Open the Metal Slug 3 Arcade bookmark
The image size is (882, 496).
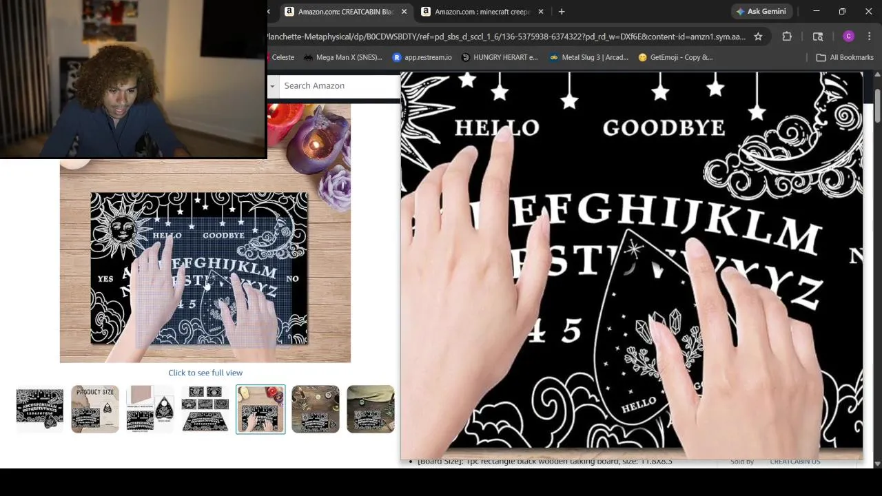(589, 57)
